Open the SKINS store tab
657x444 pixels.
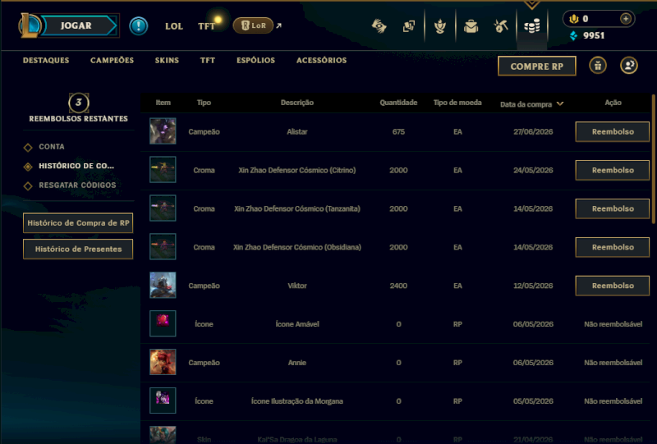[x=167, y=60]
